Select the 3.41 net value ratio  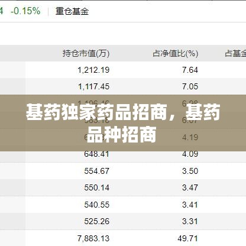pos(190,205)
